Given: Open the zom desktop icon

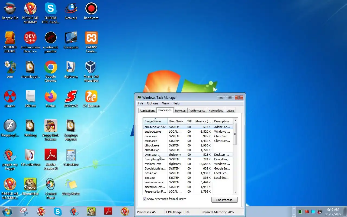Looking at the screenshot, I should [10, 70].
